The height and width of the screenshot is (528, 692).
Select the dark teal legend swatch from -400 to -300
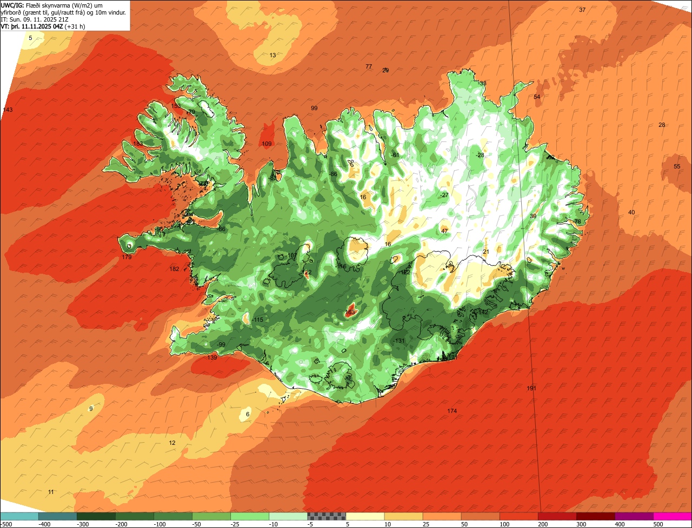(x=57, y=516)
